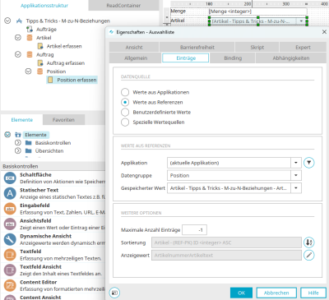
Task: Click the Übersichten folder icon
Action: click(28, 150)
